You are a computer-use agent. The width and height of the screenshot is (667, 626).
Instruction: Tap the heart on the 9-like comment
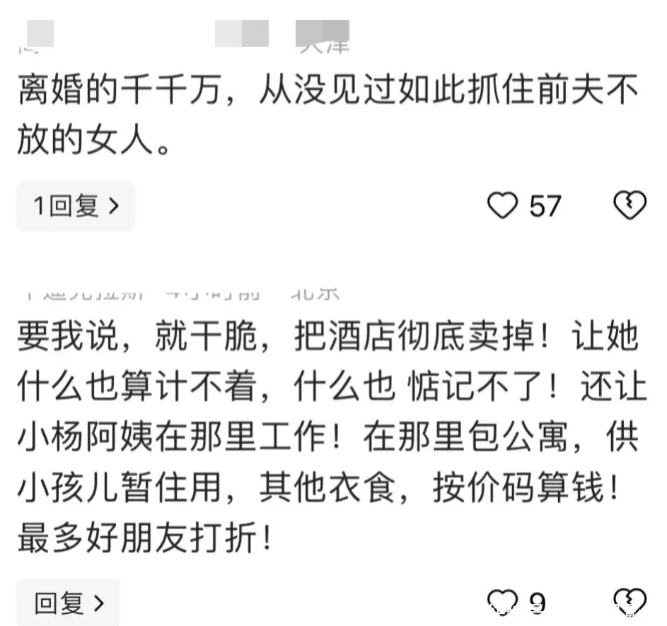coord(503,603)
